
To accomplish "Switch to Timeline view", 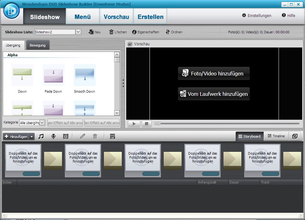I will click(x=276, y=136).
